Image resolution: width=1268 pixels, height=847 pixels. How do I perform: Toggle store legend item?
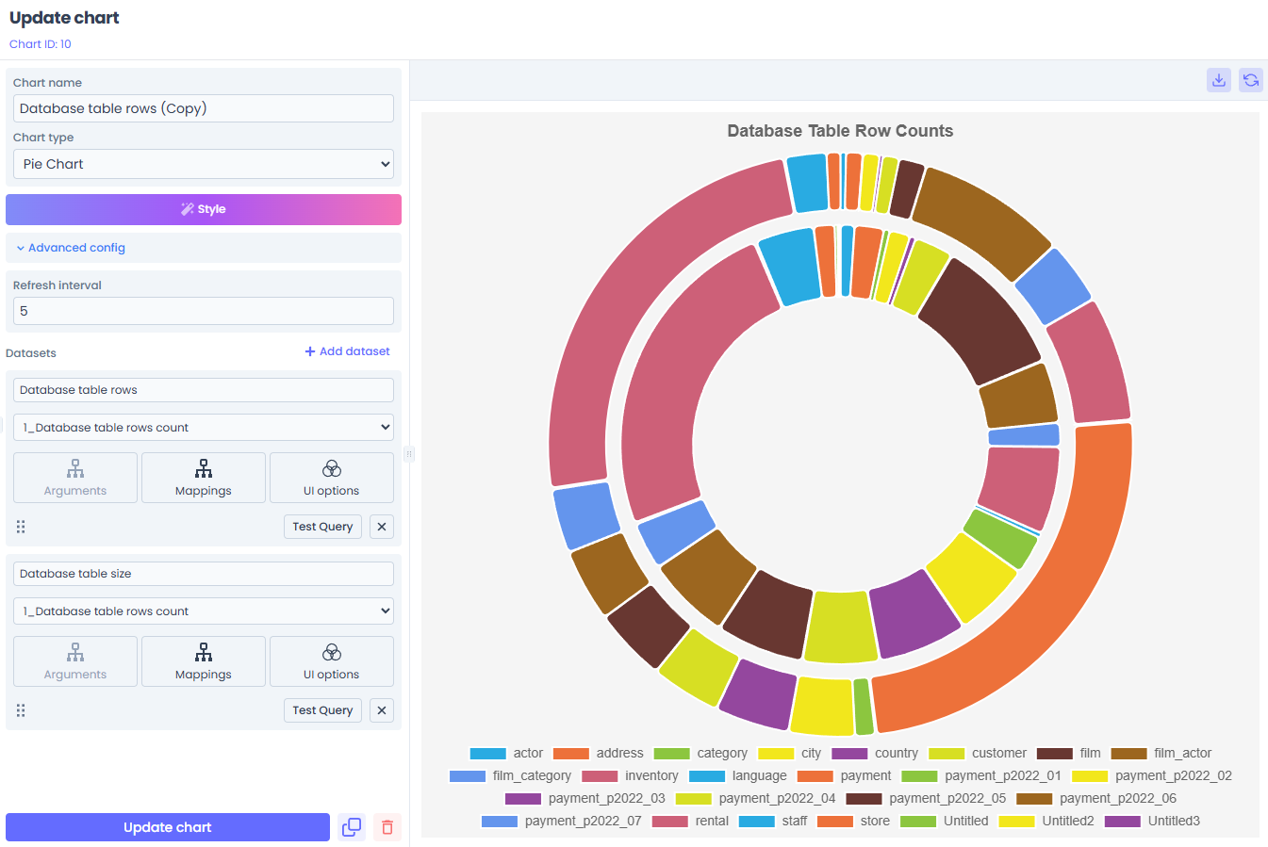pos(853,821)
